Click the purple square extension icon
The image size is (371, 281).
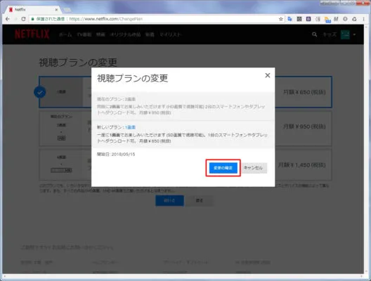pos(308,19)
